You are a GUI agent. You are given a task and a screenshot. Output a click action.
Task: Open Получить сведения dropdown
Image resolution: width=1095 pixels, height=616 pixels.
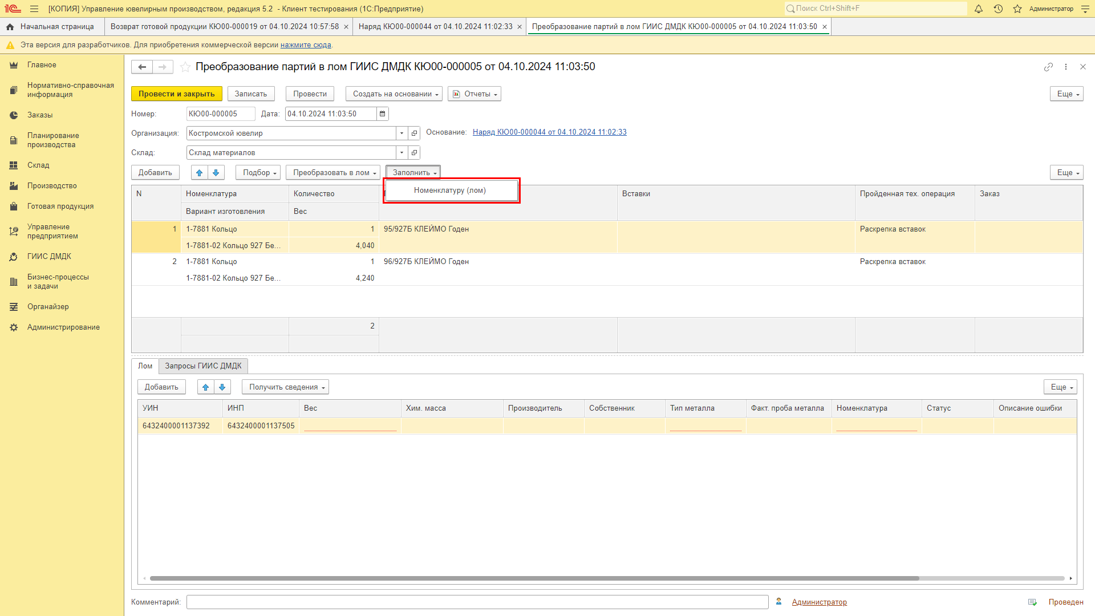click(285, 387)
